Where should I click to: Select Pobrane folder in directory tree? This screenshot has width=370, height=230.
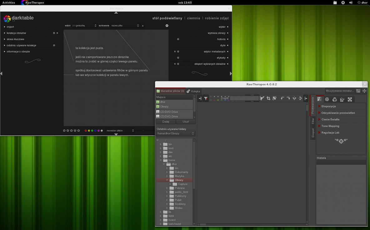[x=180, y=188]
